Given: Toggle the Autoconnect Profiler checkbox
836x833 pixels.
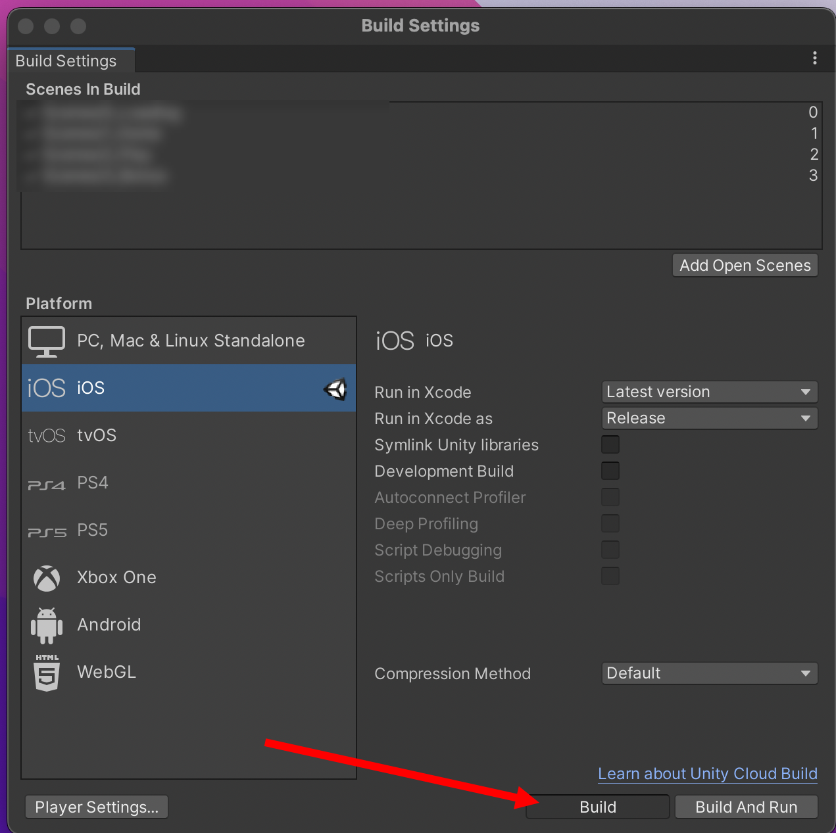Looking at the screenshot, I should coord(610,497).
